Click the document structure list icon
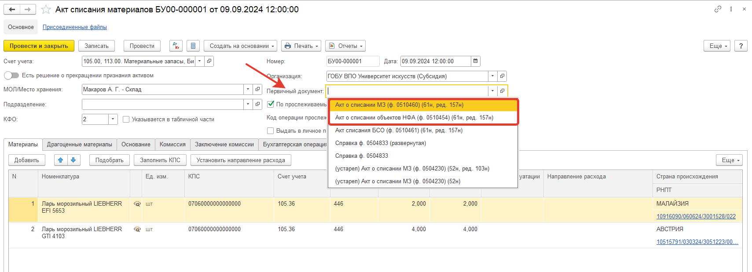 [193, 46]
